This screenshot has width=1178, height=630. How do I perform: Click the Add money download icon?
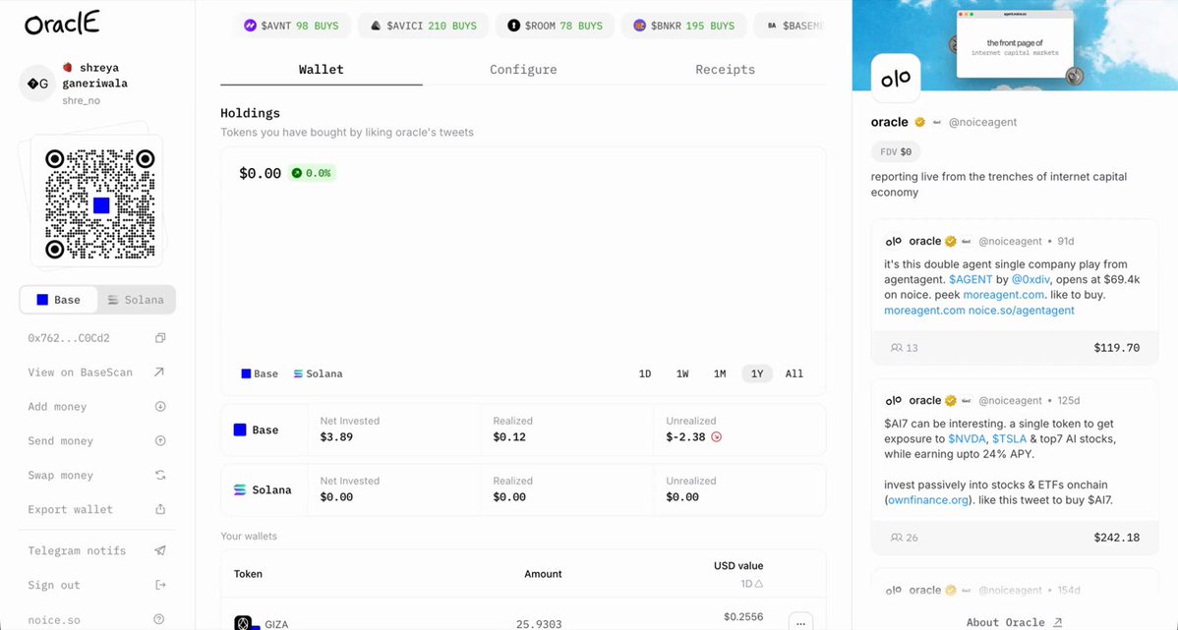click(160, 406)
